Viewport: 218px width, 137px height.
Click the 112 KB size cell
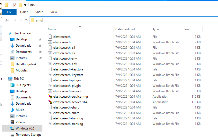pos(196,102)
